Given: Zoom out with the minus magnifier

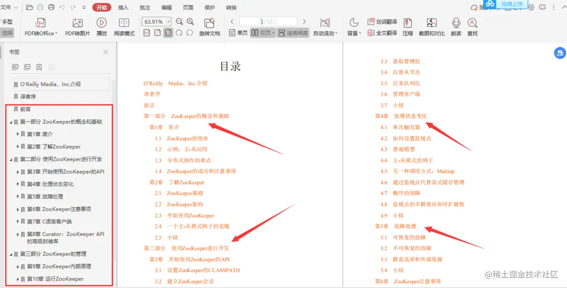Looking at the screenshot, I should pos(179,21).
